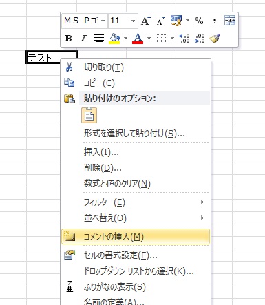Apply red font color
This screenshot has height=305, width=265.
(x=138, y=39)
